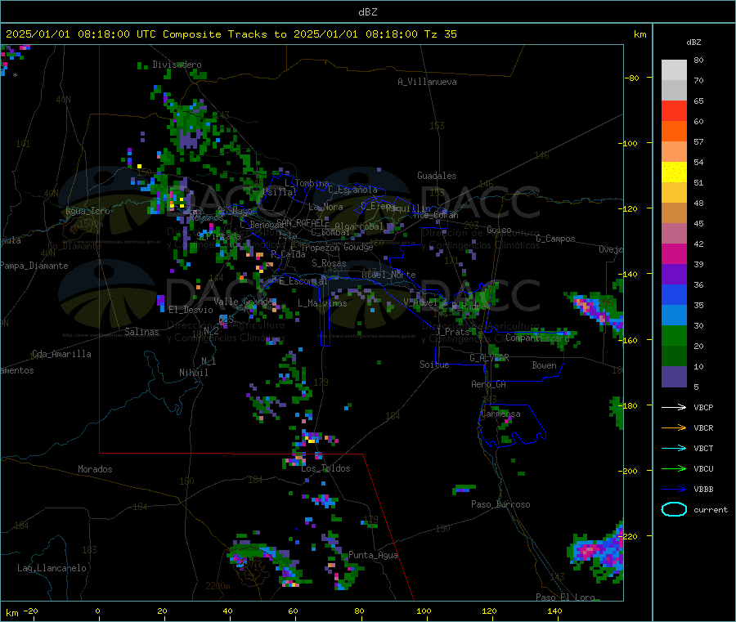Click the 'Agua_Toro' map label

click(88, 211)
